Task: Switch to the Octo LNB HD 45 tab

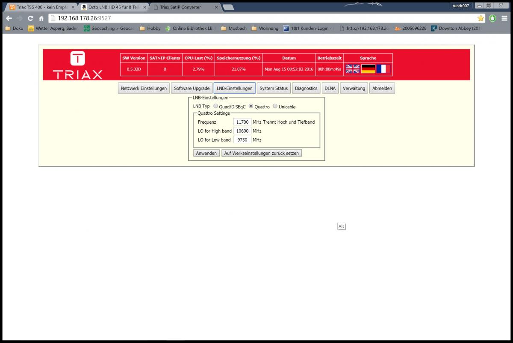Action: pos(113,7)
